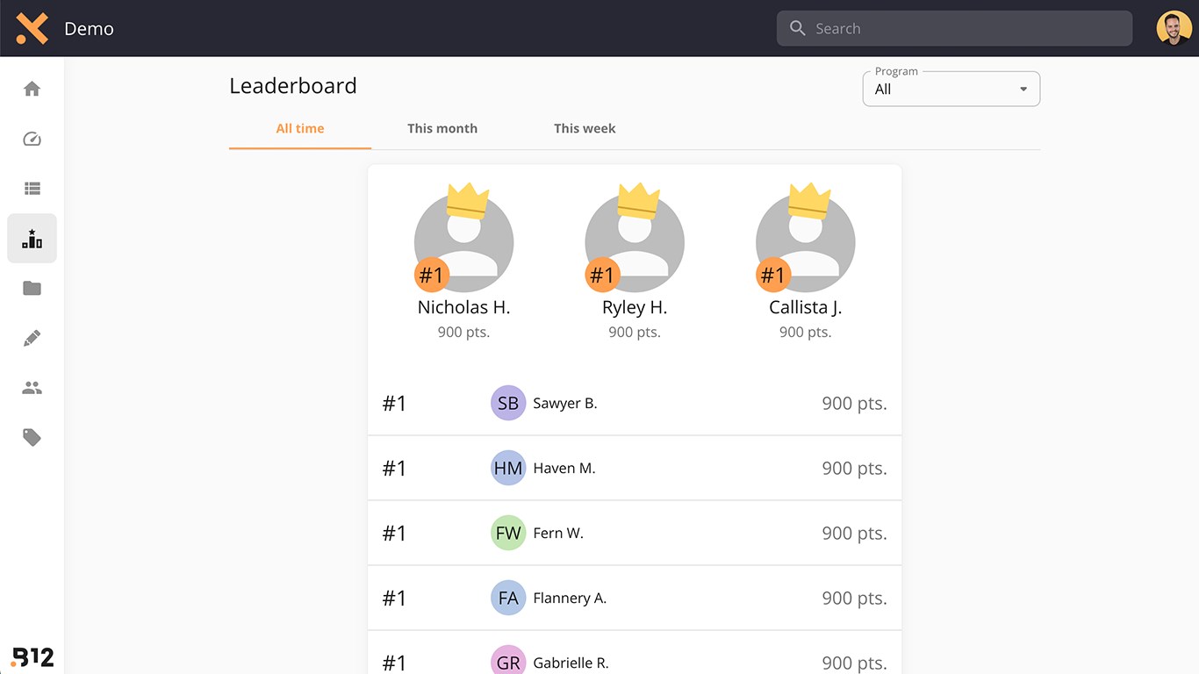The image size is (1199, 674).
Task: Expand the Program dropdown
Action: click(951, 89)
